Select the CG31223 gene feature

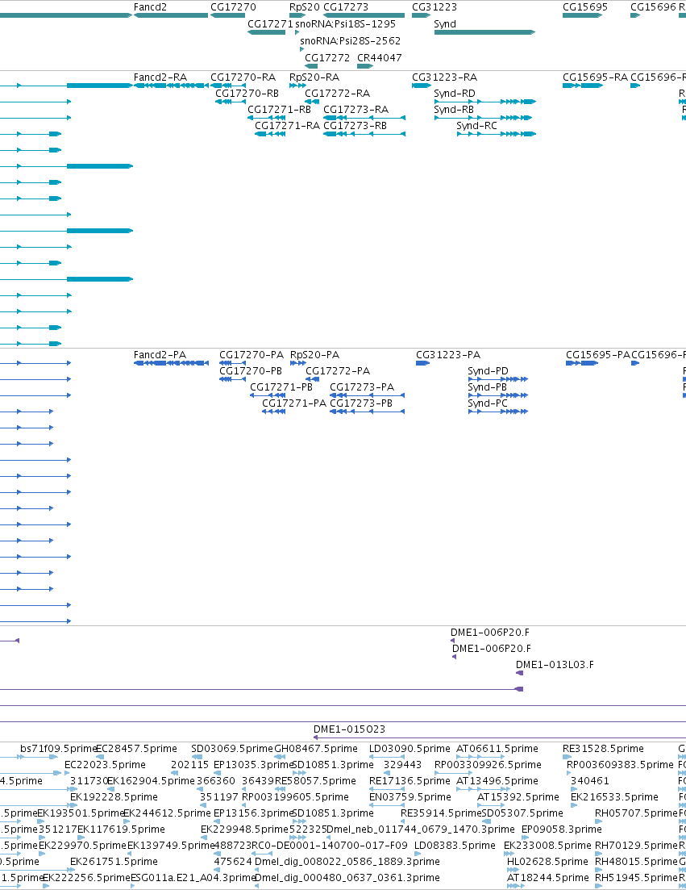[x=422, y=15]
